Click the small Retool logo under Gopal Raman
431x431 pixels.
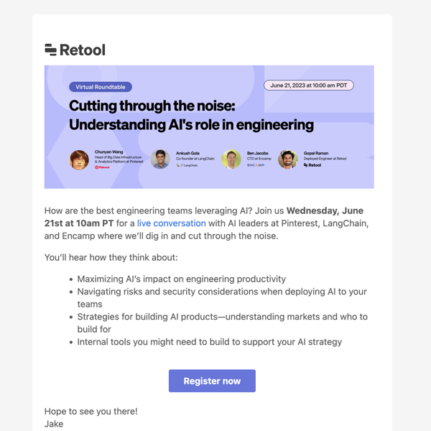(x=312, y=165)
